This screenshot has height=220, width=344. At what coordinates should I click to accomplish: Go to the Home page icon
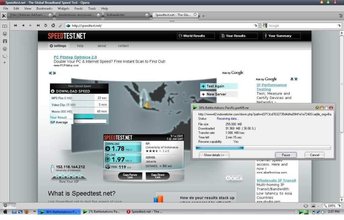pyautogui.click(x=53, y=25)
